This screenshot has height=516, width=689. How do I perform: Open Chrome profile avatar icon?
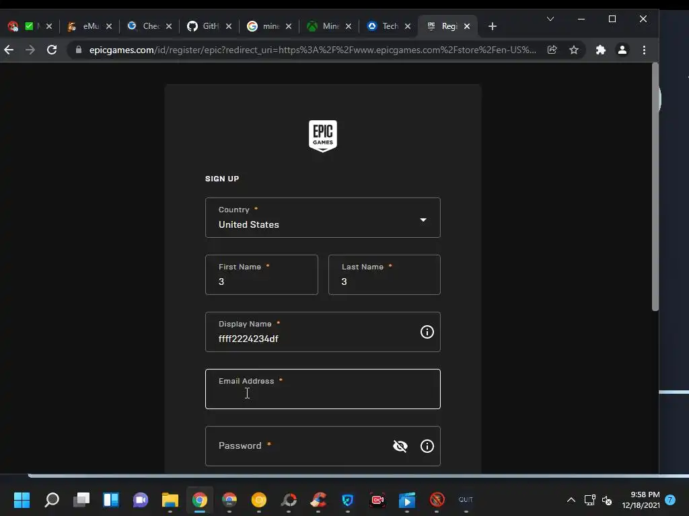pyautogui.click(x=622, y=50)
